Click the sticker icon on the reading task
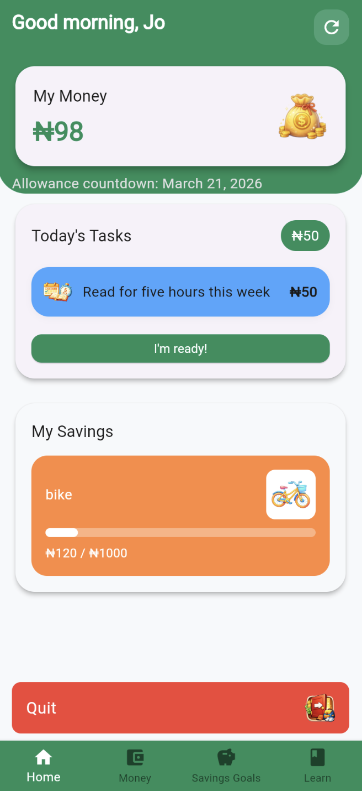 57,292
